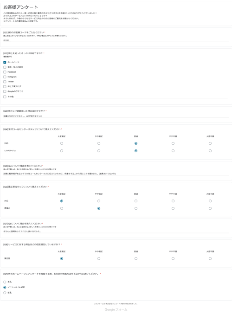Choose やや不満 for わかりやすさ in Q4

pos(173,151)
